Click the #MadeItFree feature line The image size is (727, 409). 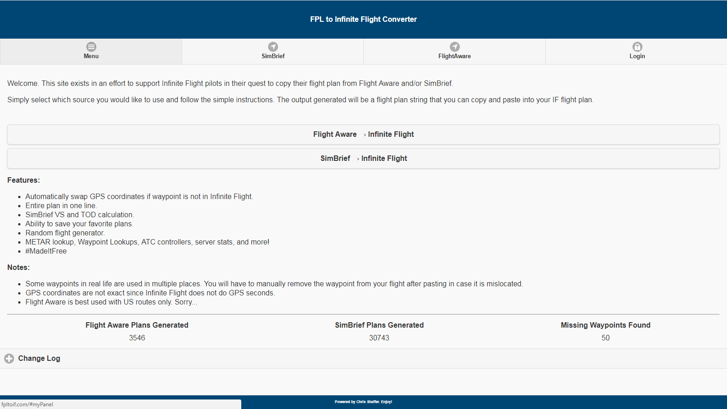tap(46, 251)
